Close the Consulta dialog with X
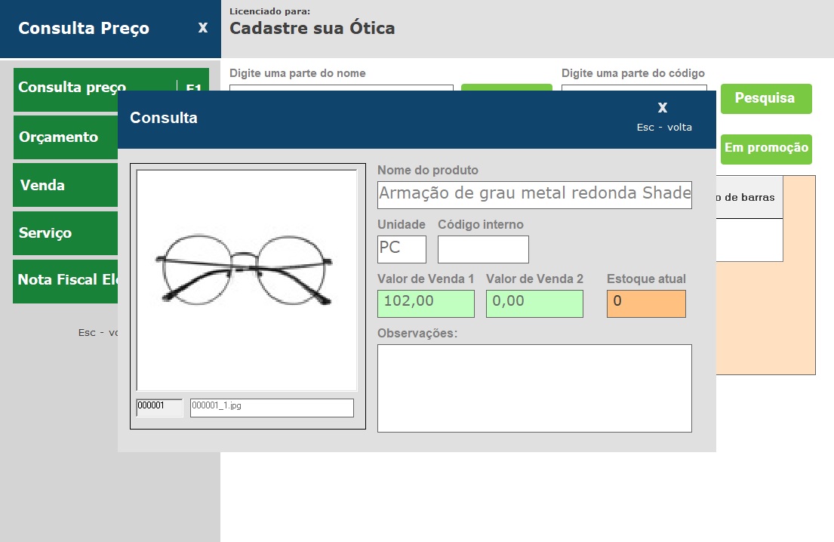 [x=663, y=108]
